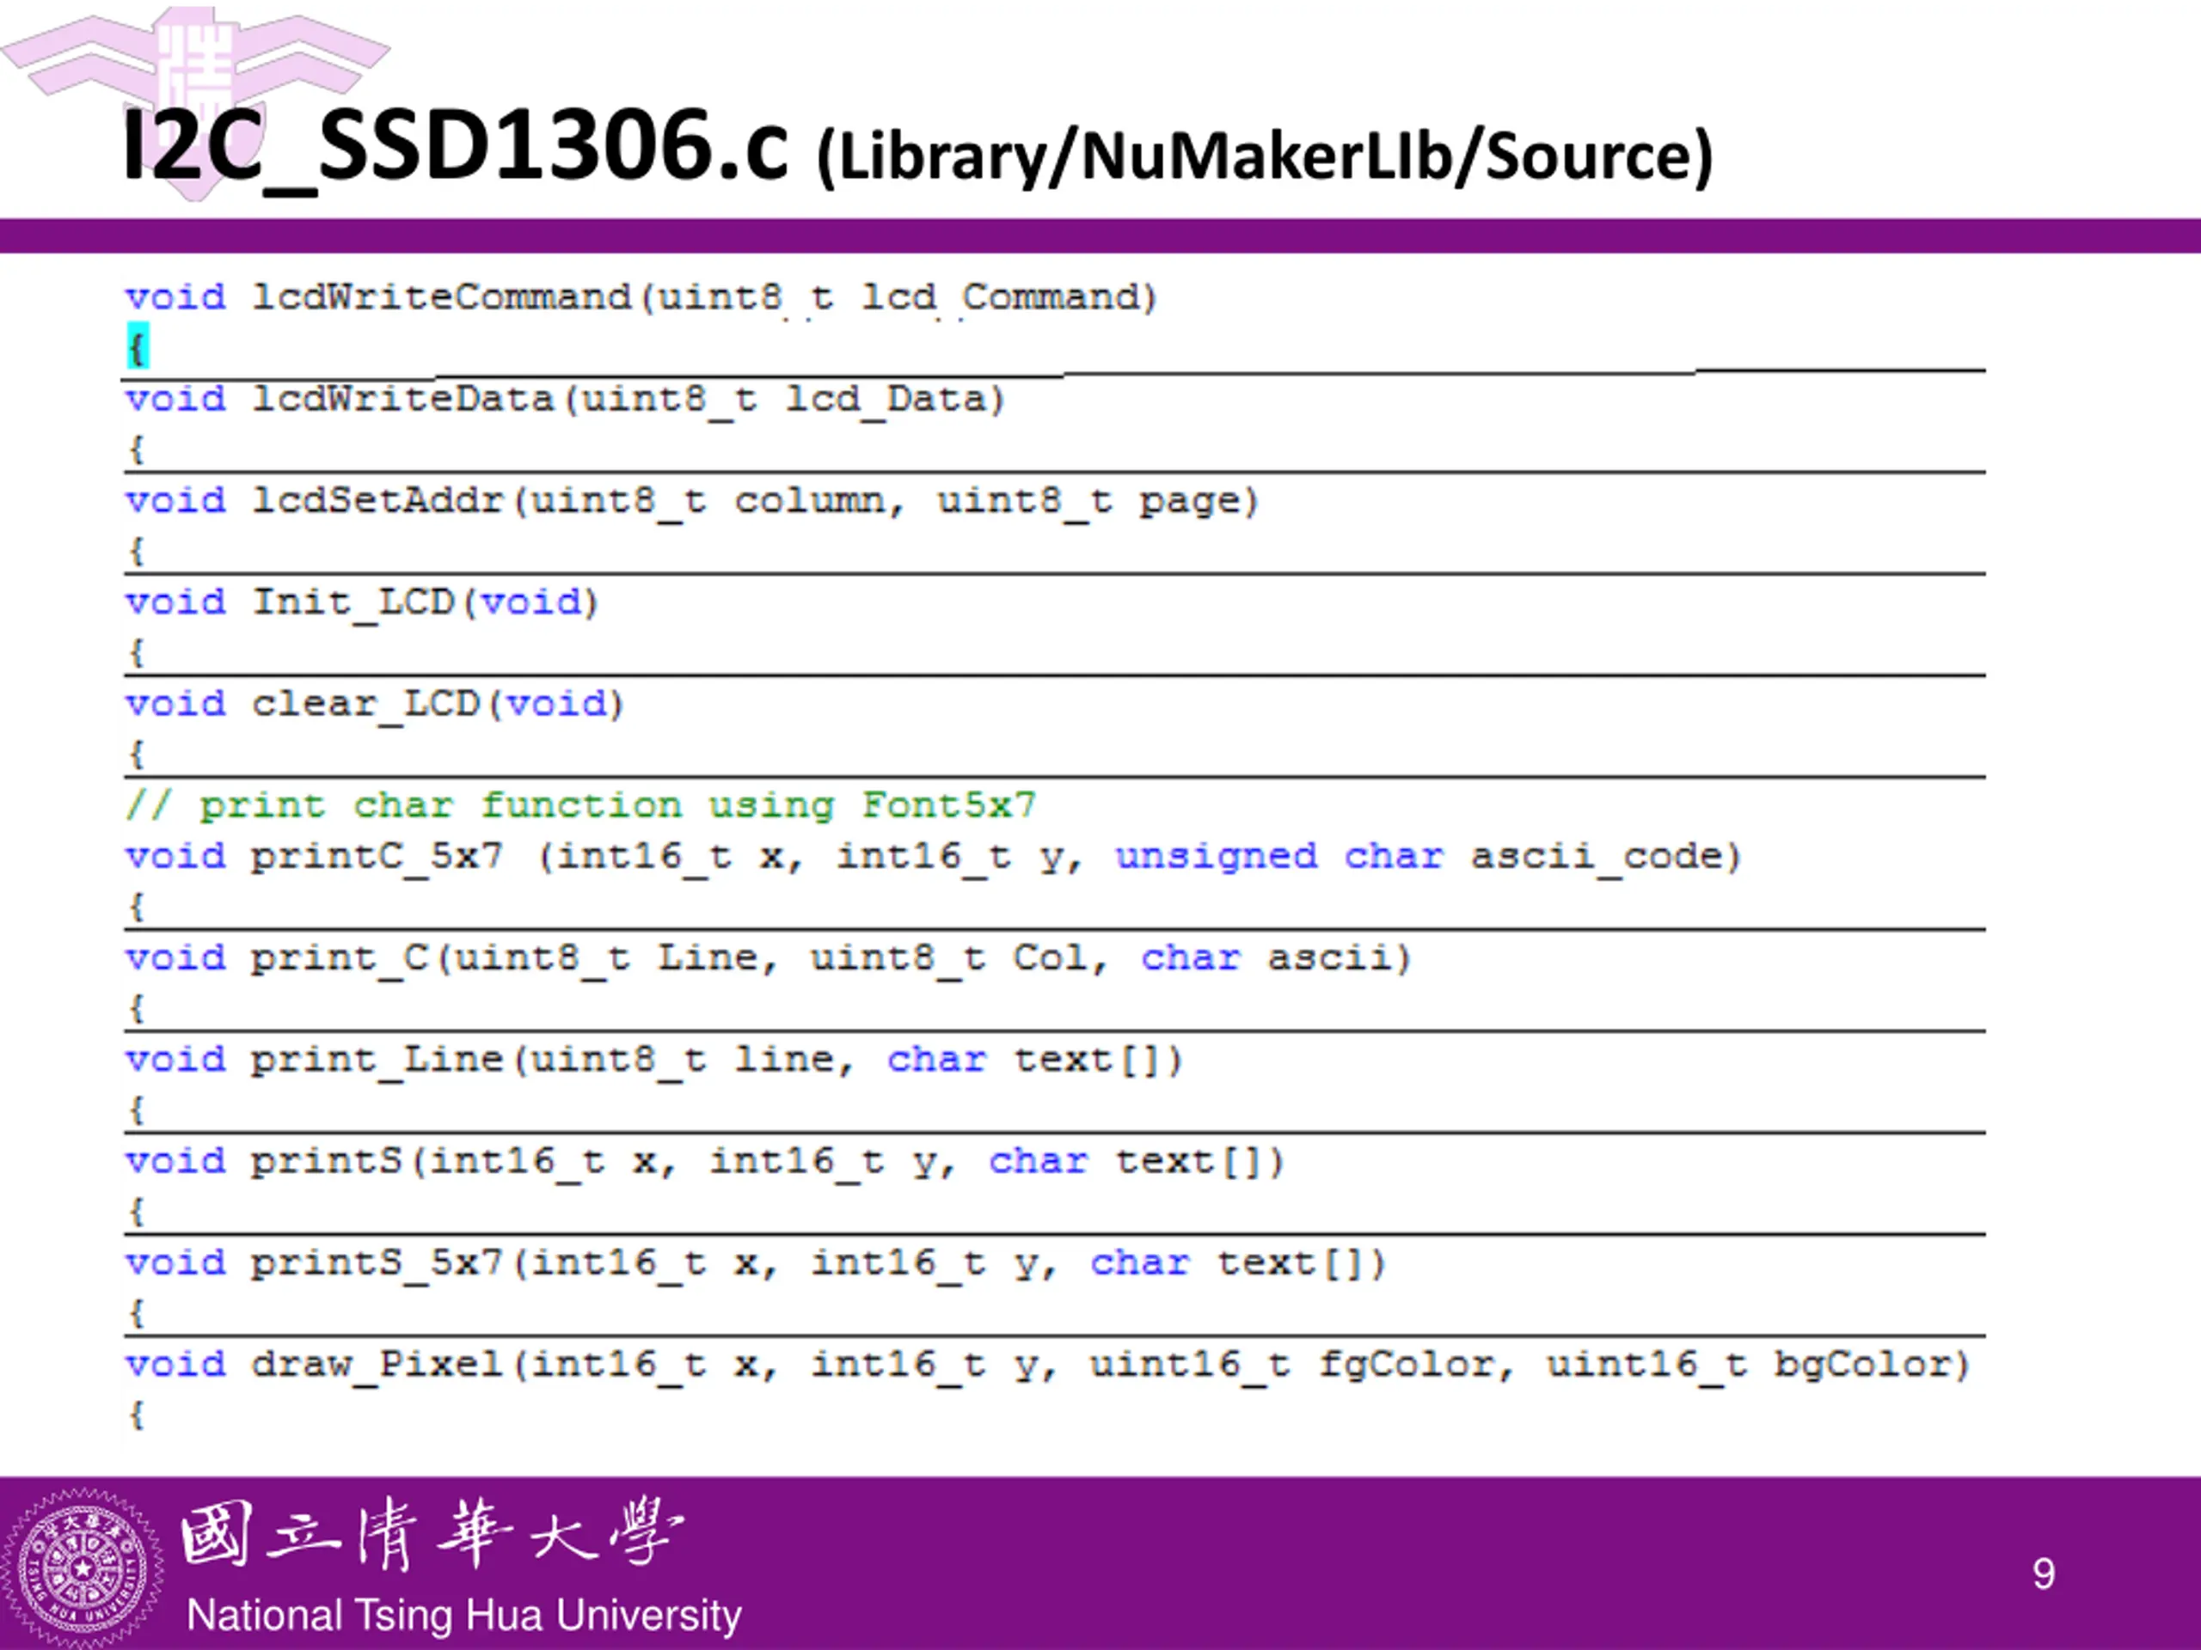Viewport: 2201px width, 1650px height.
Task: Click the green Font5x7 comment line
Action: tap(580, 805)
